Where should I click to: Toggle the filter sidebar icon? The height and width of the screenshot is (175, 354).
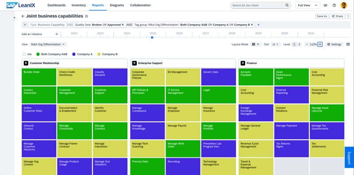(x=14, y=18)
